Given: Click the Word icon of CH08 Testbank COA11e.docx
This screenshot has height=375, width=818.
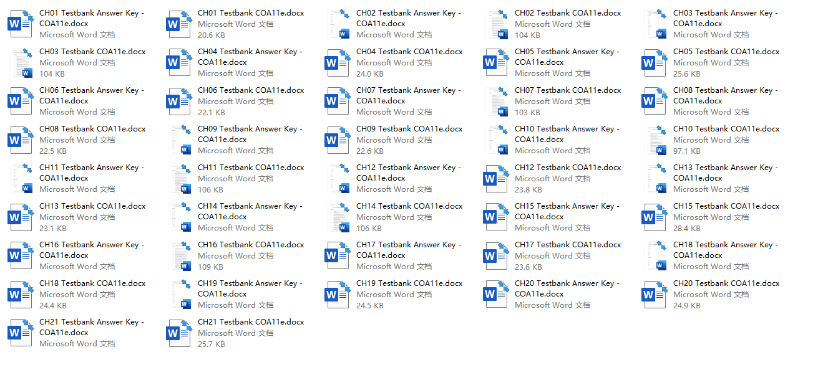Looking at the screenshot, I should [x=20, y=140].
